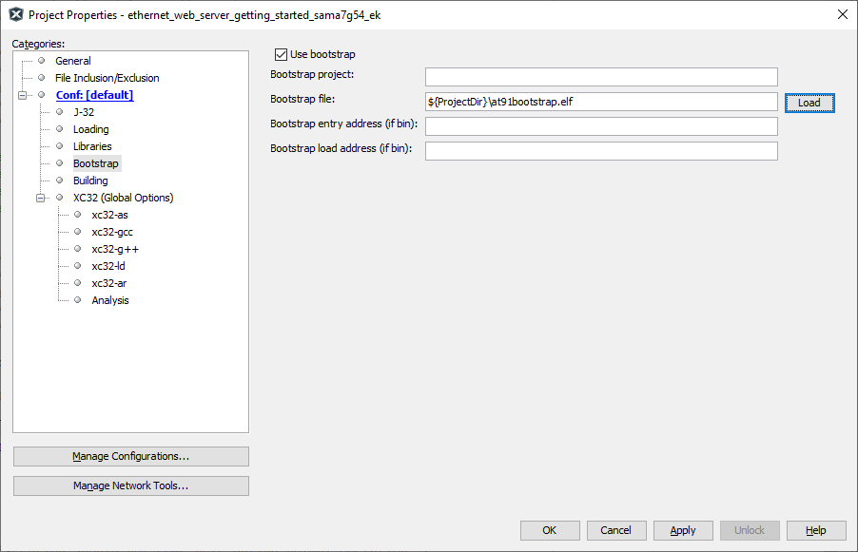Collapse the Conf: [default] tree node

[x=23, y=95]
